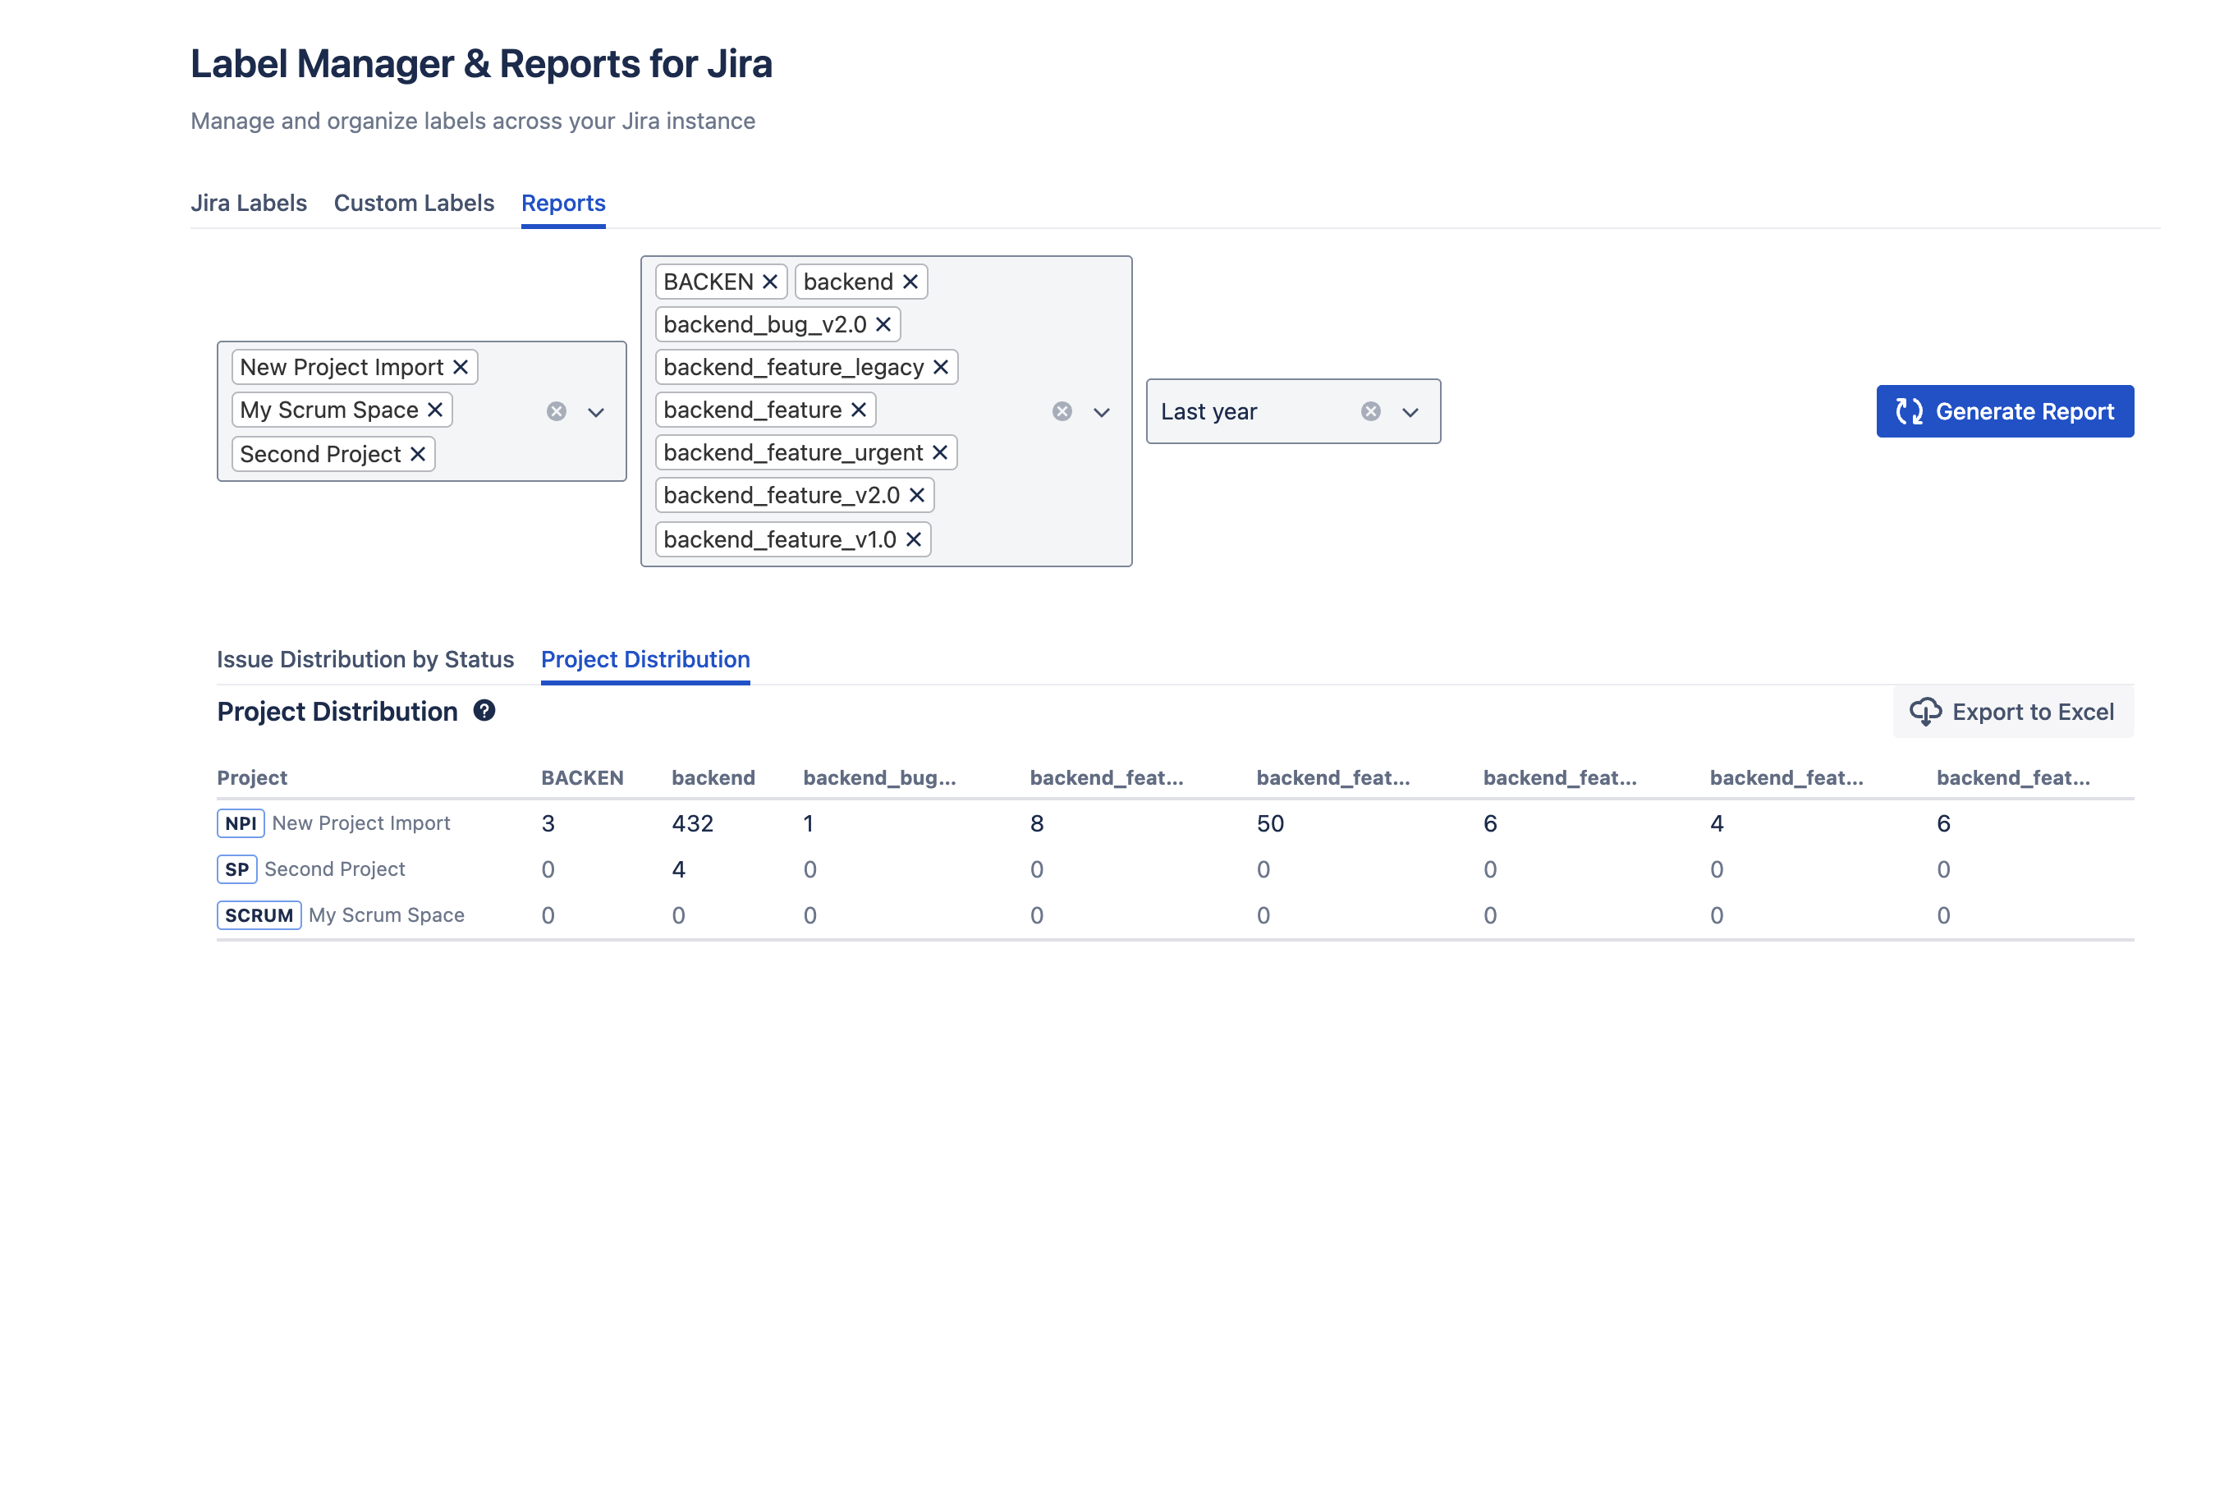This screenshot has width=2238, height=1494.
Task: Expand the labels selection dropdown
Action: (x=1102, y=413)
